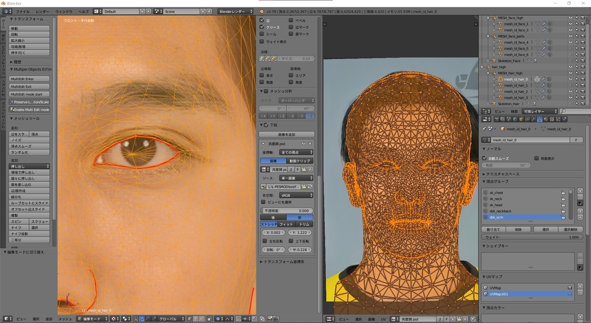Image resolution: width=591 pixels, height=323 pixels.
Task: Open the 編集モード mode dropdown
Action: click(92, 319)
